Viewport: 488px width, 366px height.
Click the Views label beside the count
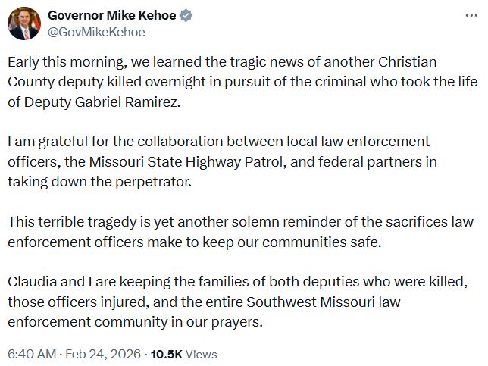click(x=201, y=354)
